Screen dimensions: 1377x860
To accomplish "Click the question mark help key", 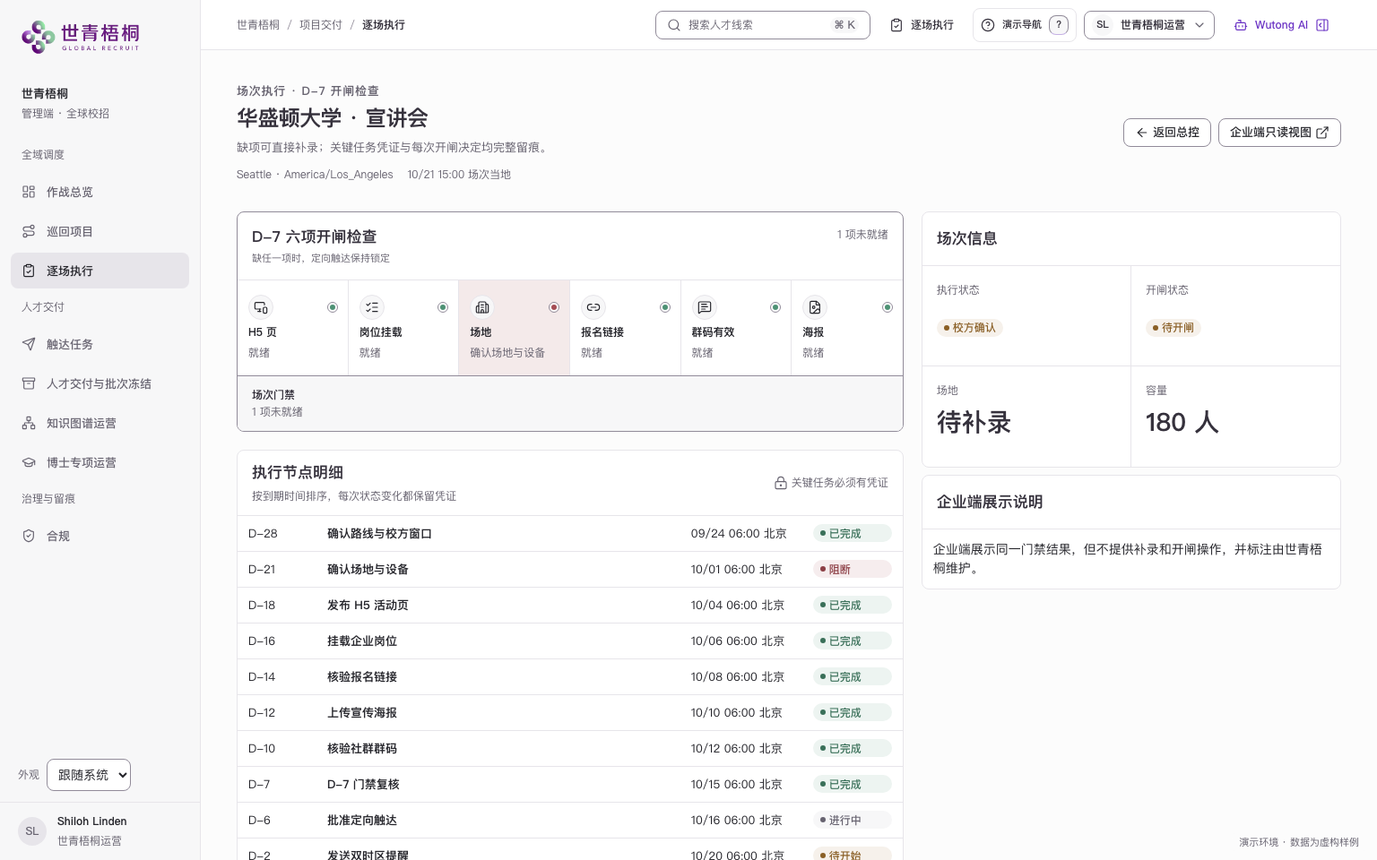I will coord(1059,25).
